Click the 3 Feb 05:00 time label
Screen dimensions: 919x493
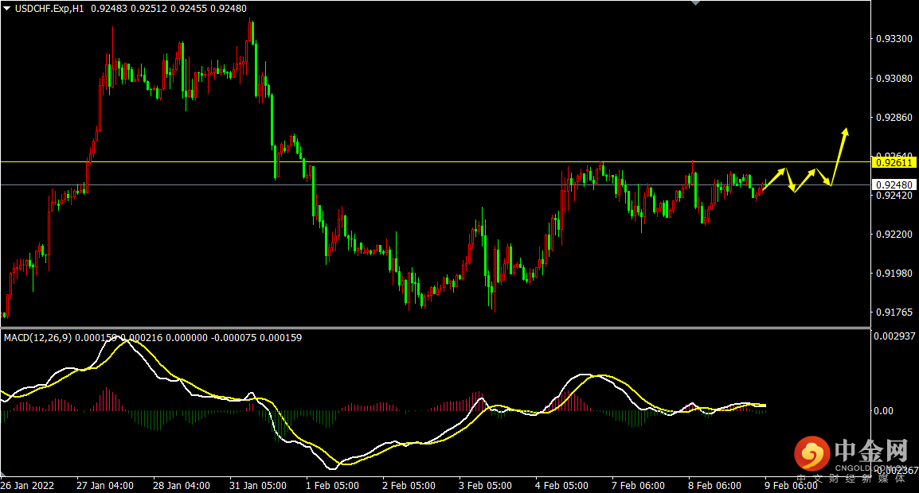point(485,486)
